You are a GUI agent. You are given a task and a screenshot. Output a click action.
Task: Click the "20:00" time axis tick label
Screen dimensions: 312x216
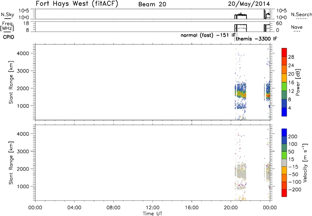point(231,208)
